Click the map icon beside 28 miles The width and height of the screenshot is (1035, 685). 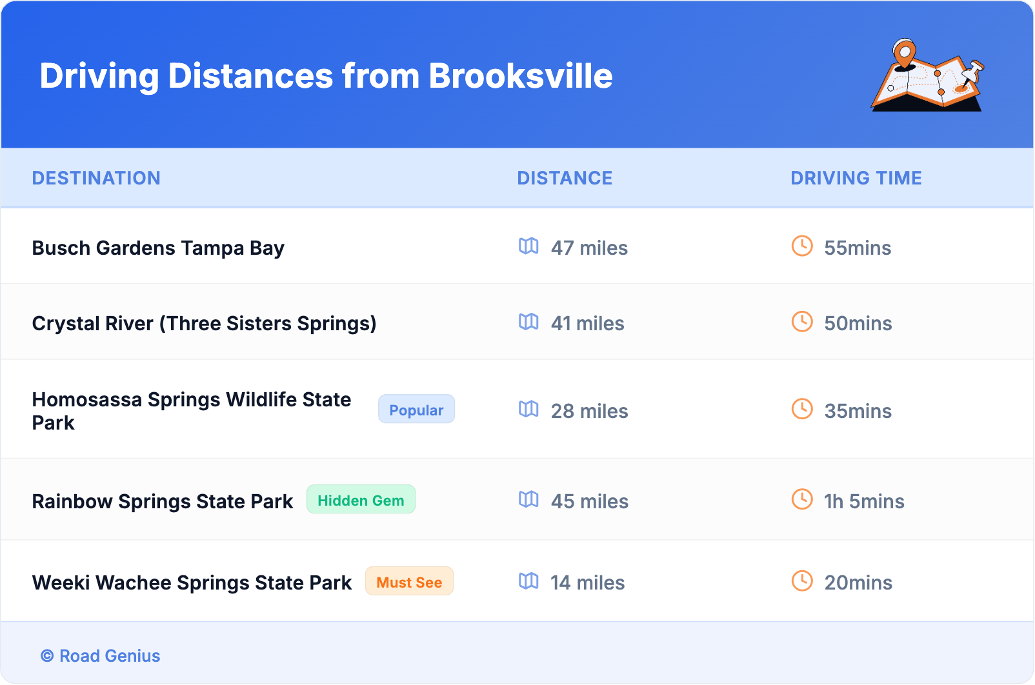(x=528, y=410)
